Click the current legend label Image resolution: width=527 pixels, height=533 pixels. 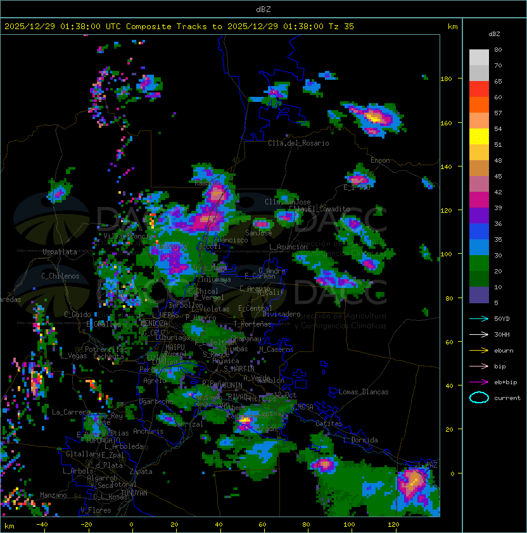click(507, 398)
